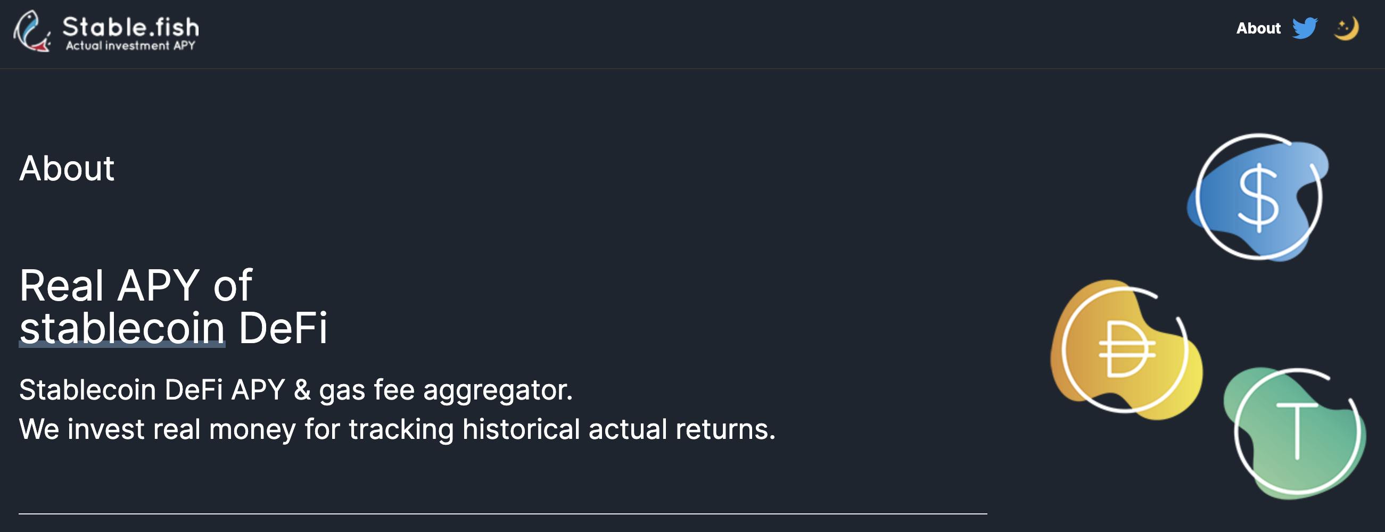Toggle dark mode with the moon icon
The image size is (1385, 532).
pos(1346,29)
